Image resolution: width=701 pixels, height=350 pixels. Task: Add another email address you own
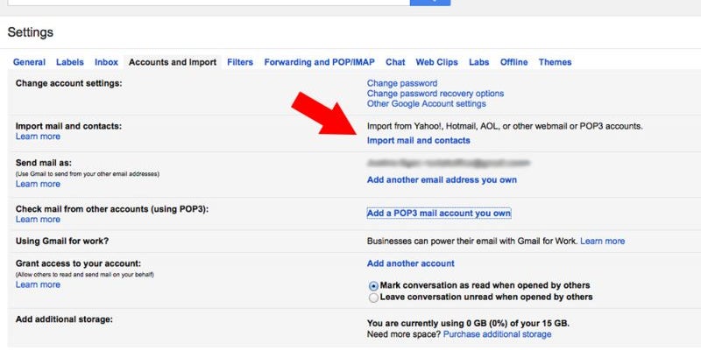point(442,180)
